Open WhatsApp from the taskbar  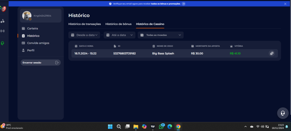tap(162, 126)
